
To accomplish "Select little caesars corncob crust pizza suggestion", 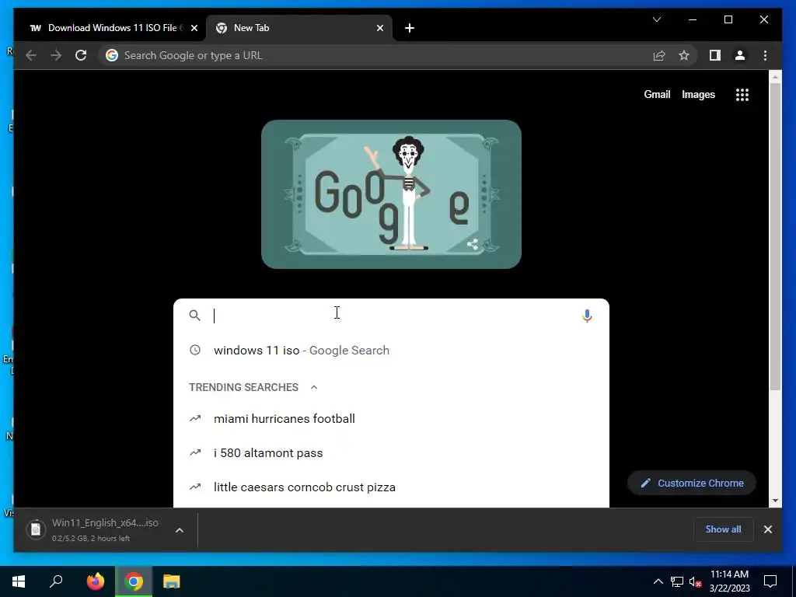I will coord(391,487).
